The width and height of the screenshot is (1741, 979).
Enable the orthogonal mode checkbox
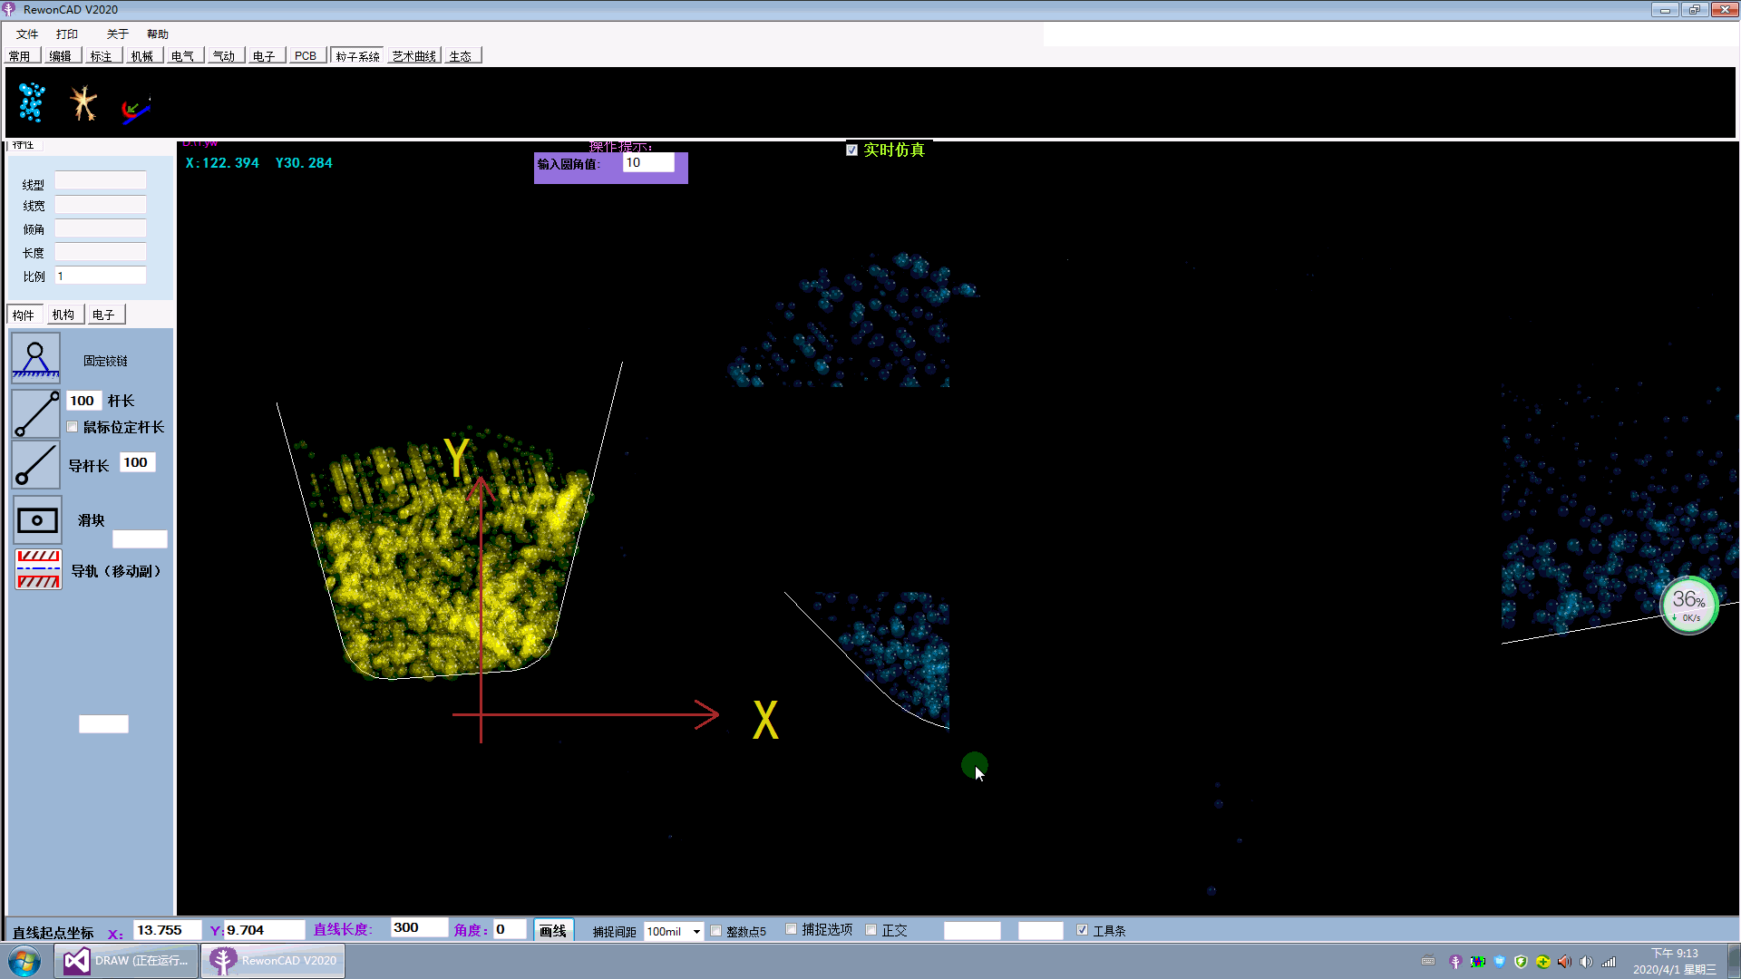[871, 930]
